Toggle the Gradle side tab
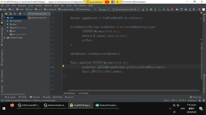Viewport: 206px width, 115px height. (x=204, y=18)
